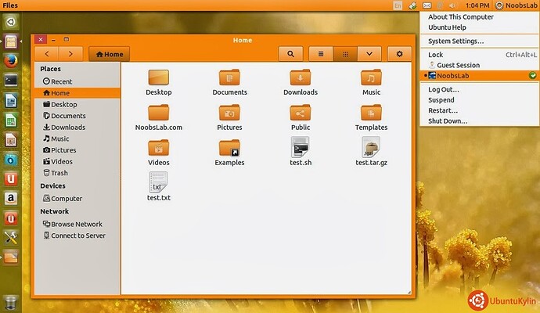Click Connect to Server under Network
This screenshot has height=313, width=540.
(77, 236)
